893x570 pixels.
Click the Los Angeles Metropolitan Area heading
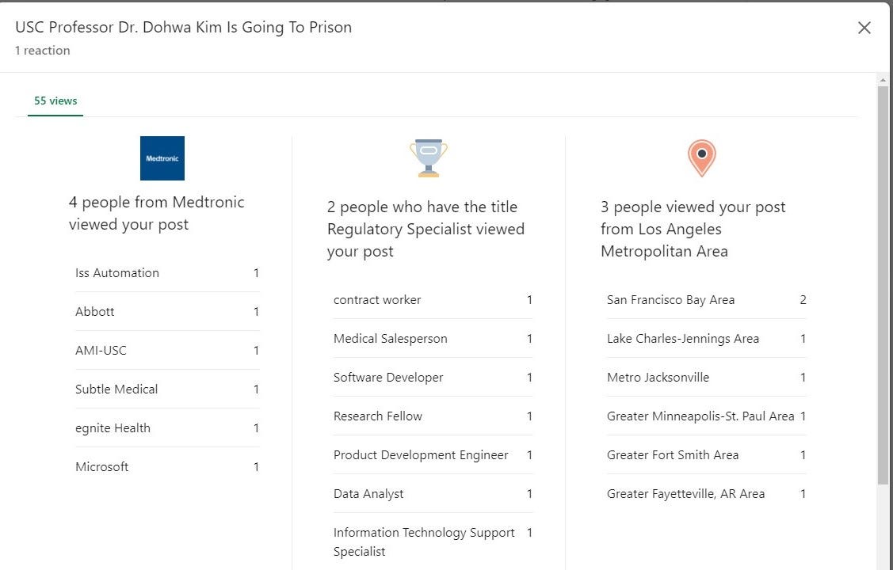pos(693,230)
